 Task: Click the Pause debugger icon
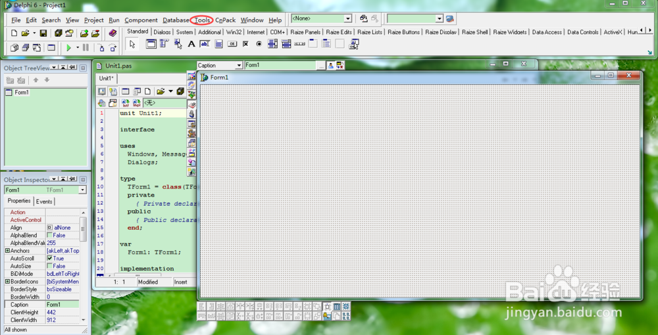pyautogui.click(x=86, y=48)
